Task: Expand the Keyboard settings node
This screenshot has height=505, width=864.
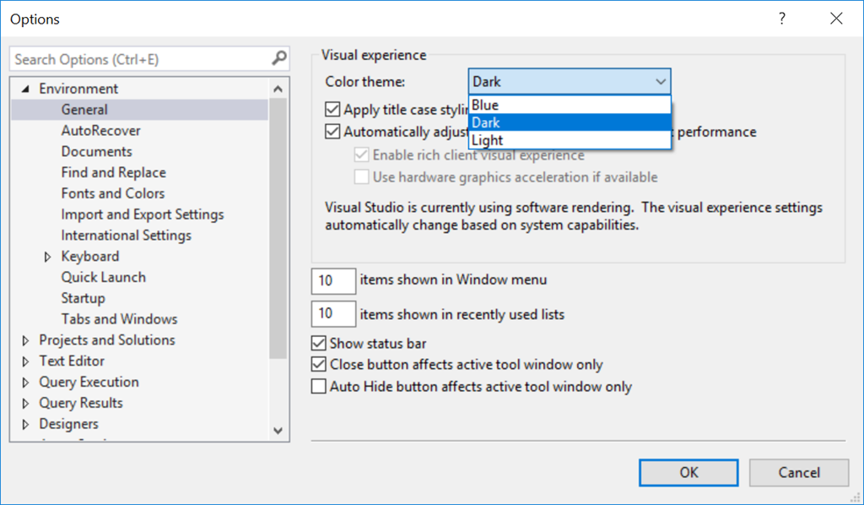Action: coord(48,256)
